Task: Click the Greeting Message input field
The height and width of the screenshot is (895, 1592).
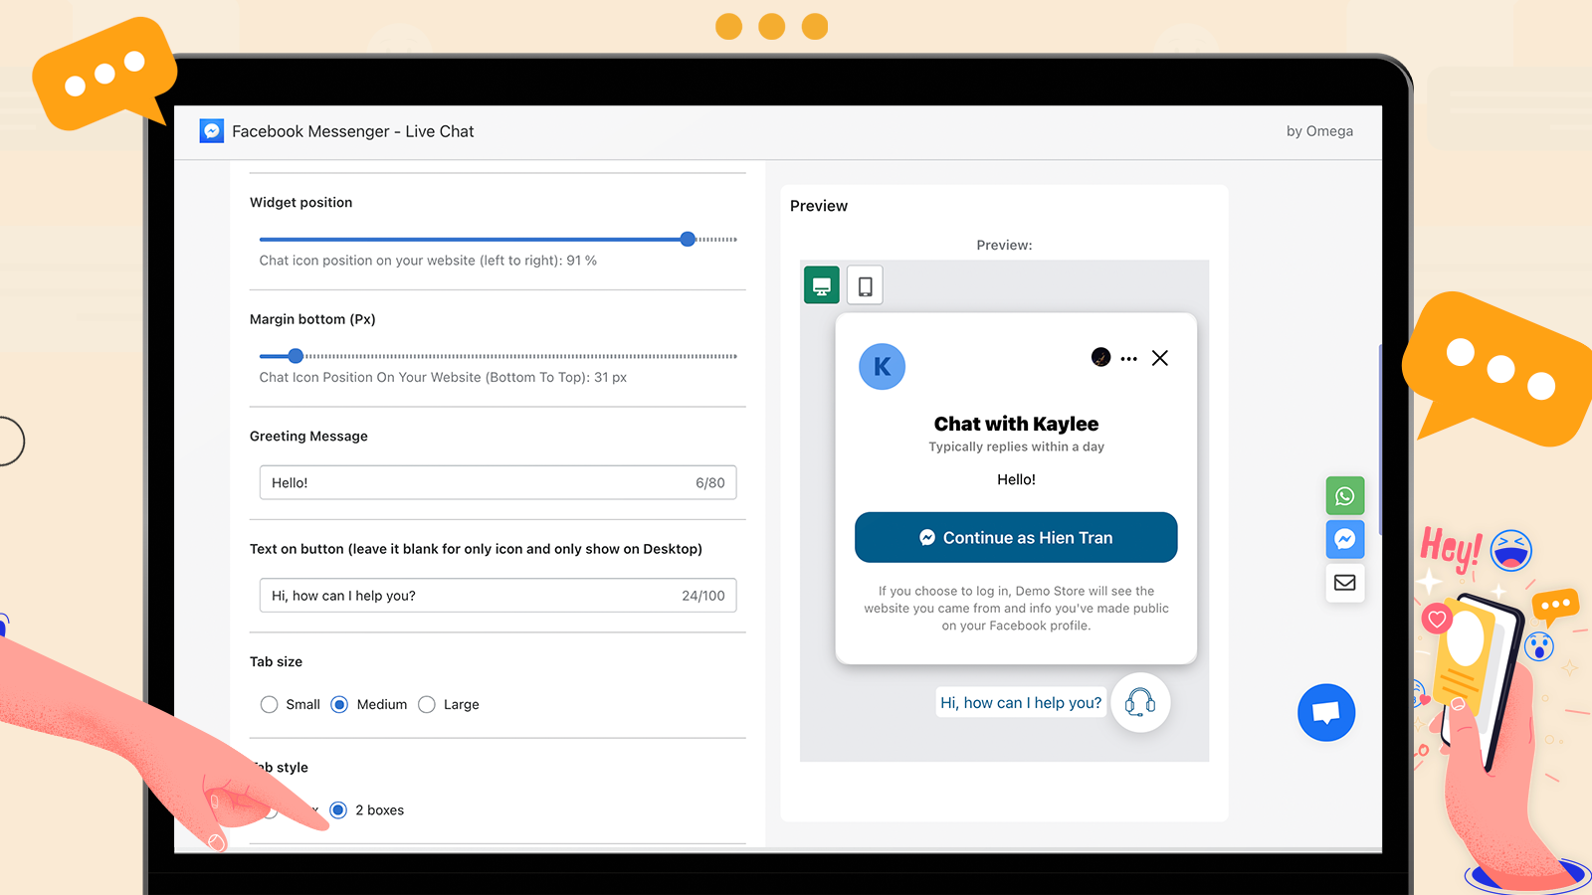Action: point(497,483)
